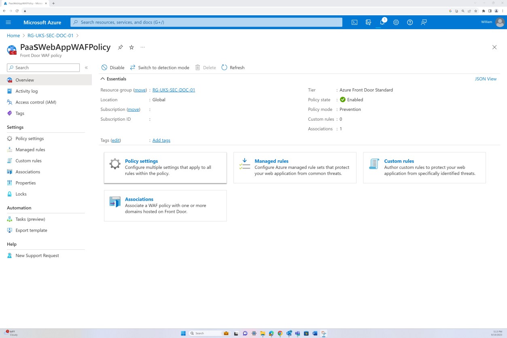Open the Custom rules sidebar item
507x338 pixels.
pos(28,160)
